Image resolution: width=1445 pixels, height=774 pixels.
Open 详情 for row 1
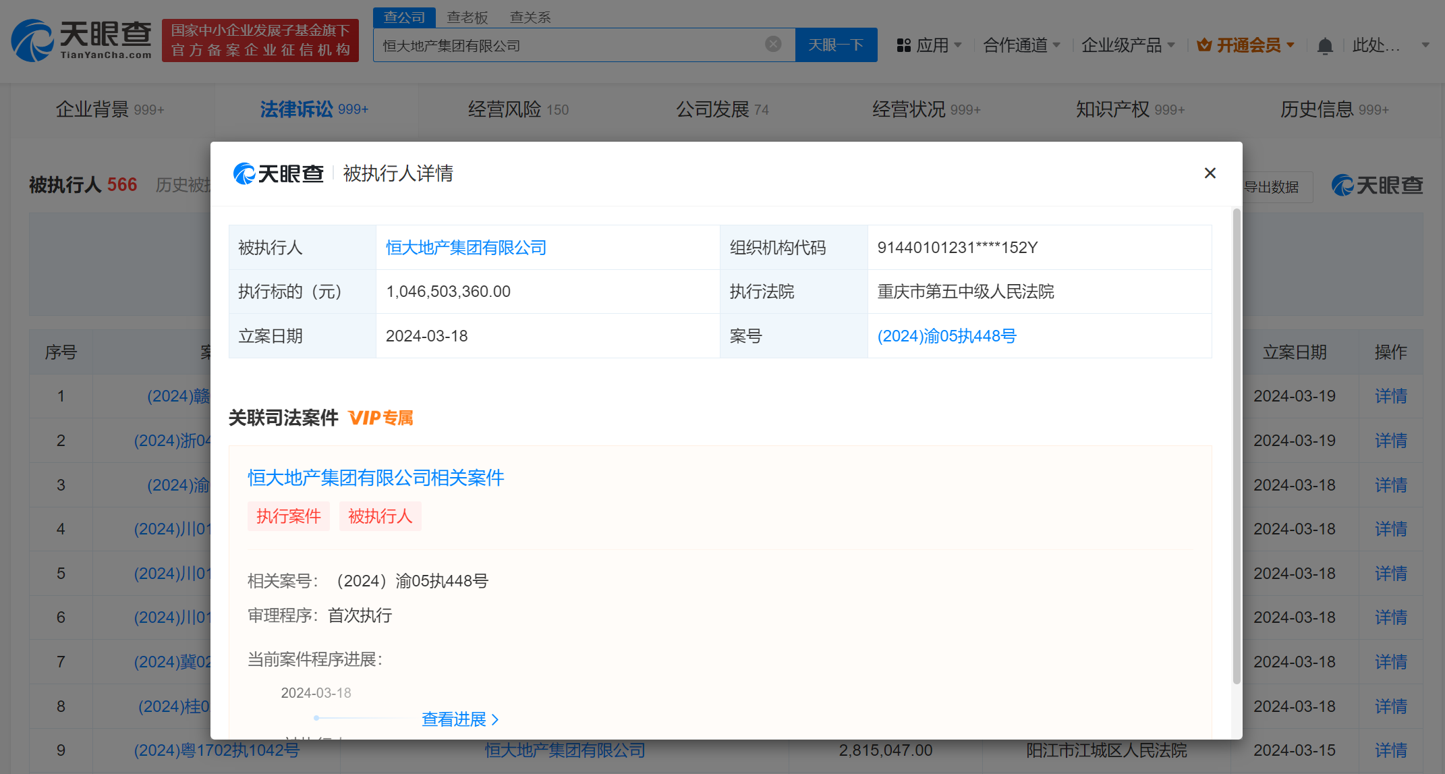1391,396
